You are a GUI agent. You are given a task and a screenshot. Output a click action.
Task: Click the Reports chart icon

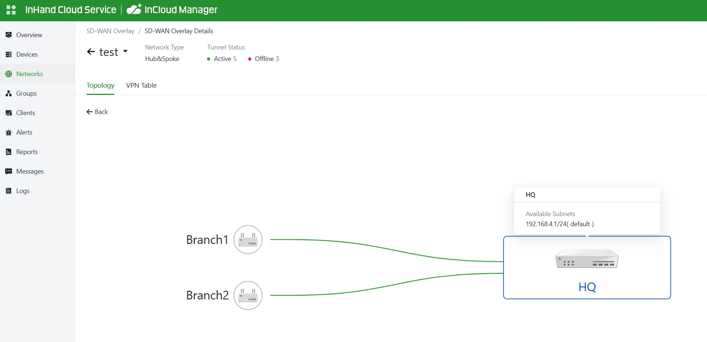[x=9, y=152]
